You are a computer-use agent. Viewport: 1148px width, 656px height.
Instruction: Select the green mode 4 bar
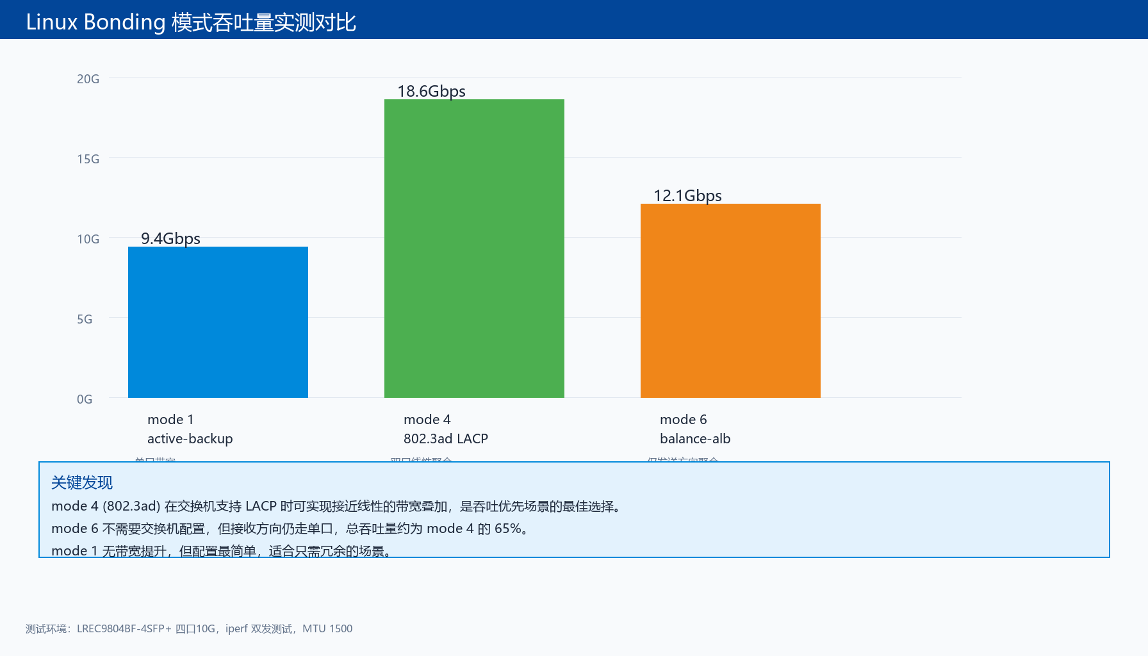tap(474, 249)
